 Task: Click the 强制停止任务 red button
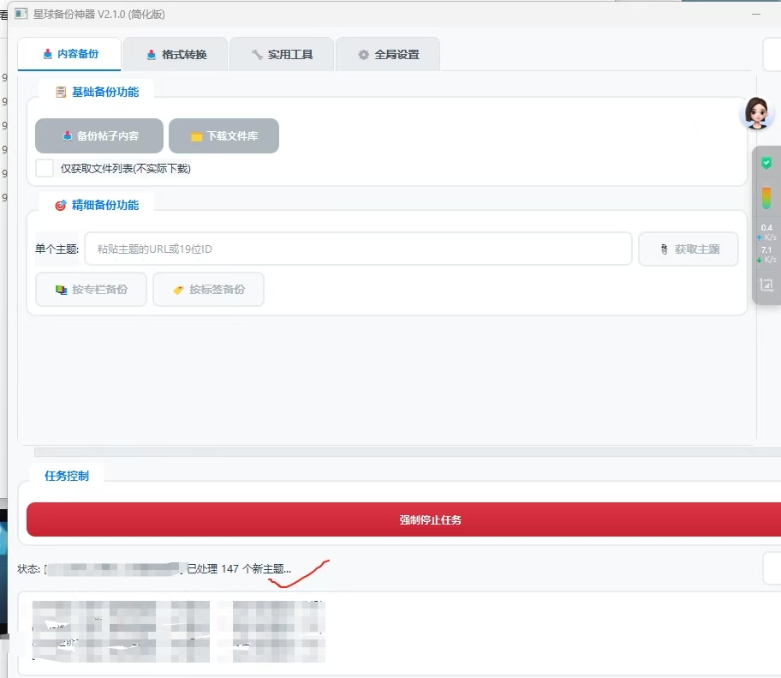point(403,519)
